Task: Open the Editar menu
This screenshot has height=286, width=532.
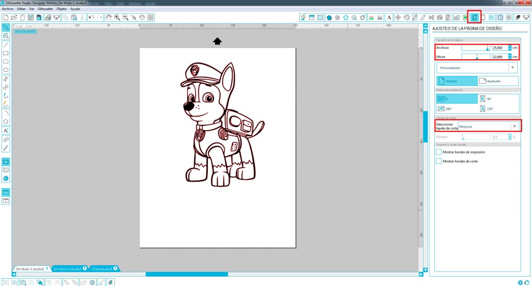Action: [21, 9]
